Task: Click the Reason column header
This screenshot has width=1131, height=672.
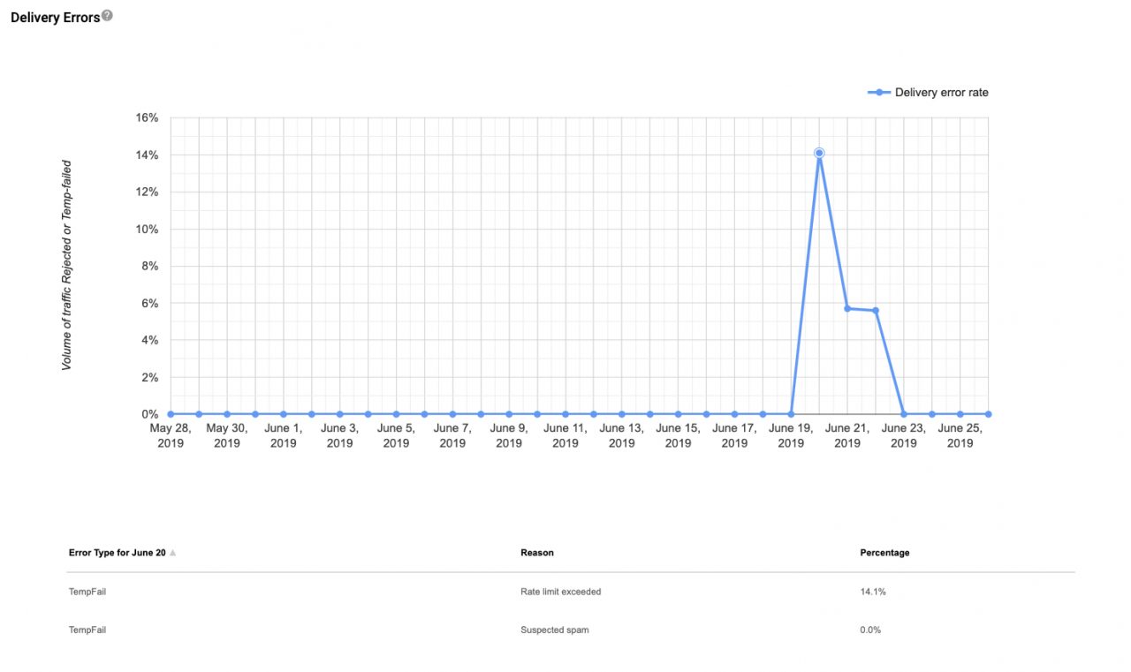Action: pyautogui.click(x=537, y=553)
